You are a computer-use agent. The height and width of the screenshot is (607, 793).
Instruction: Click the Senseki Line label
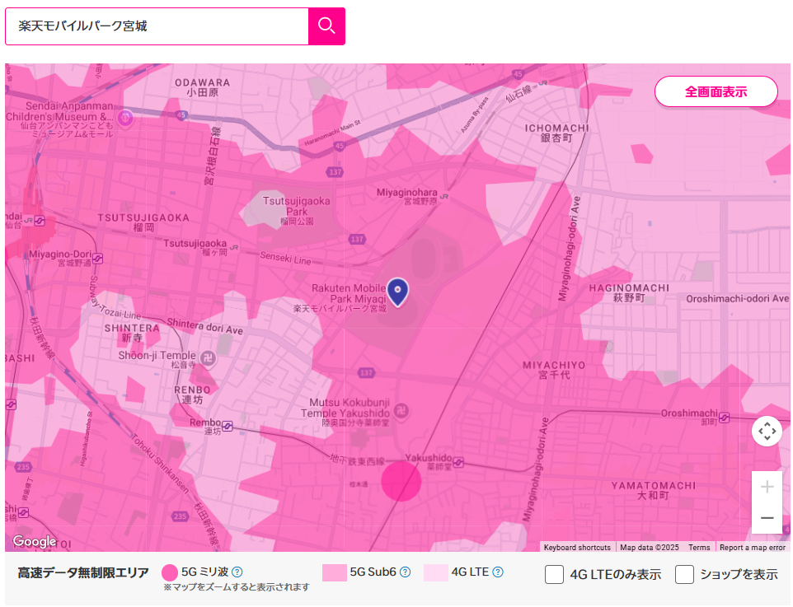(285, 259)
